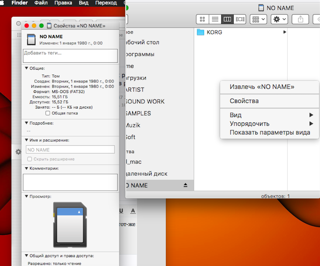The height and width of the screenshot is (266, 320).
Task: Toggle the Общая папка checkbox
Action: coord(48,113)
